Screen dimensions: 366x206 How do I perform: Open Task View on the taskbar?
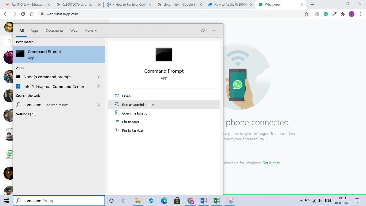[124, 200]
